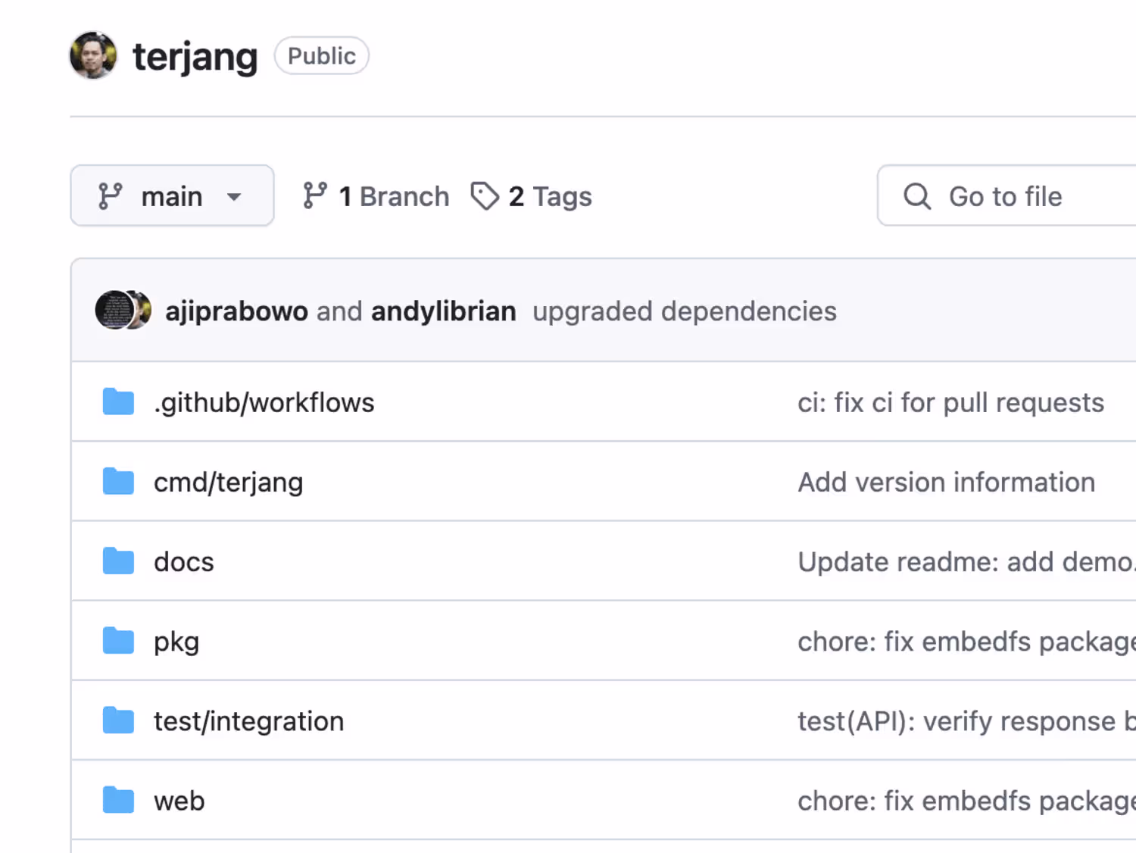
Task: Open the docs folder
Action: 184,562
